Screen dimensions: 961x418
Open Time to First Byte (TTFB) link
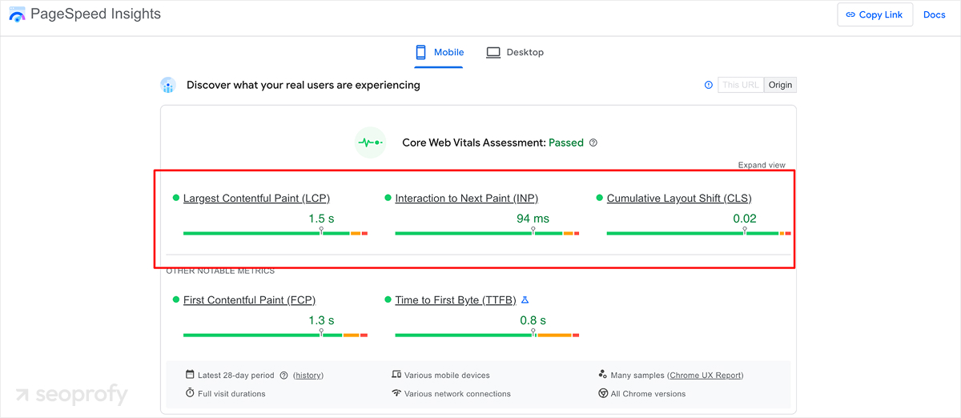tap(456, 299)
